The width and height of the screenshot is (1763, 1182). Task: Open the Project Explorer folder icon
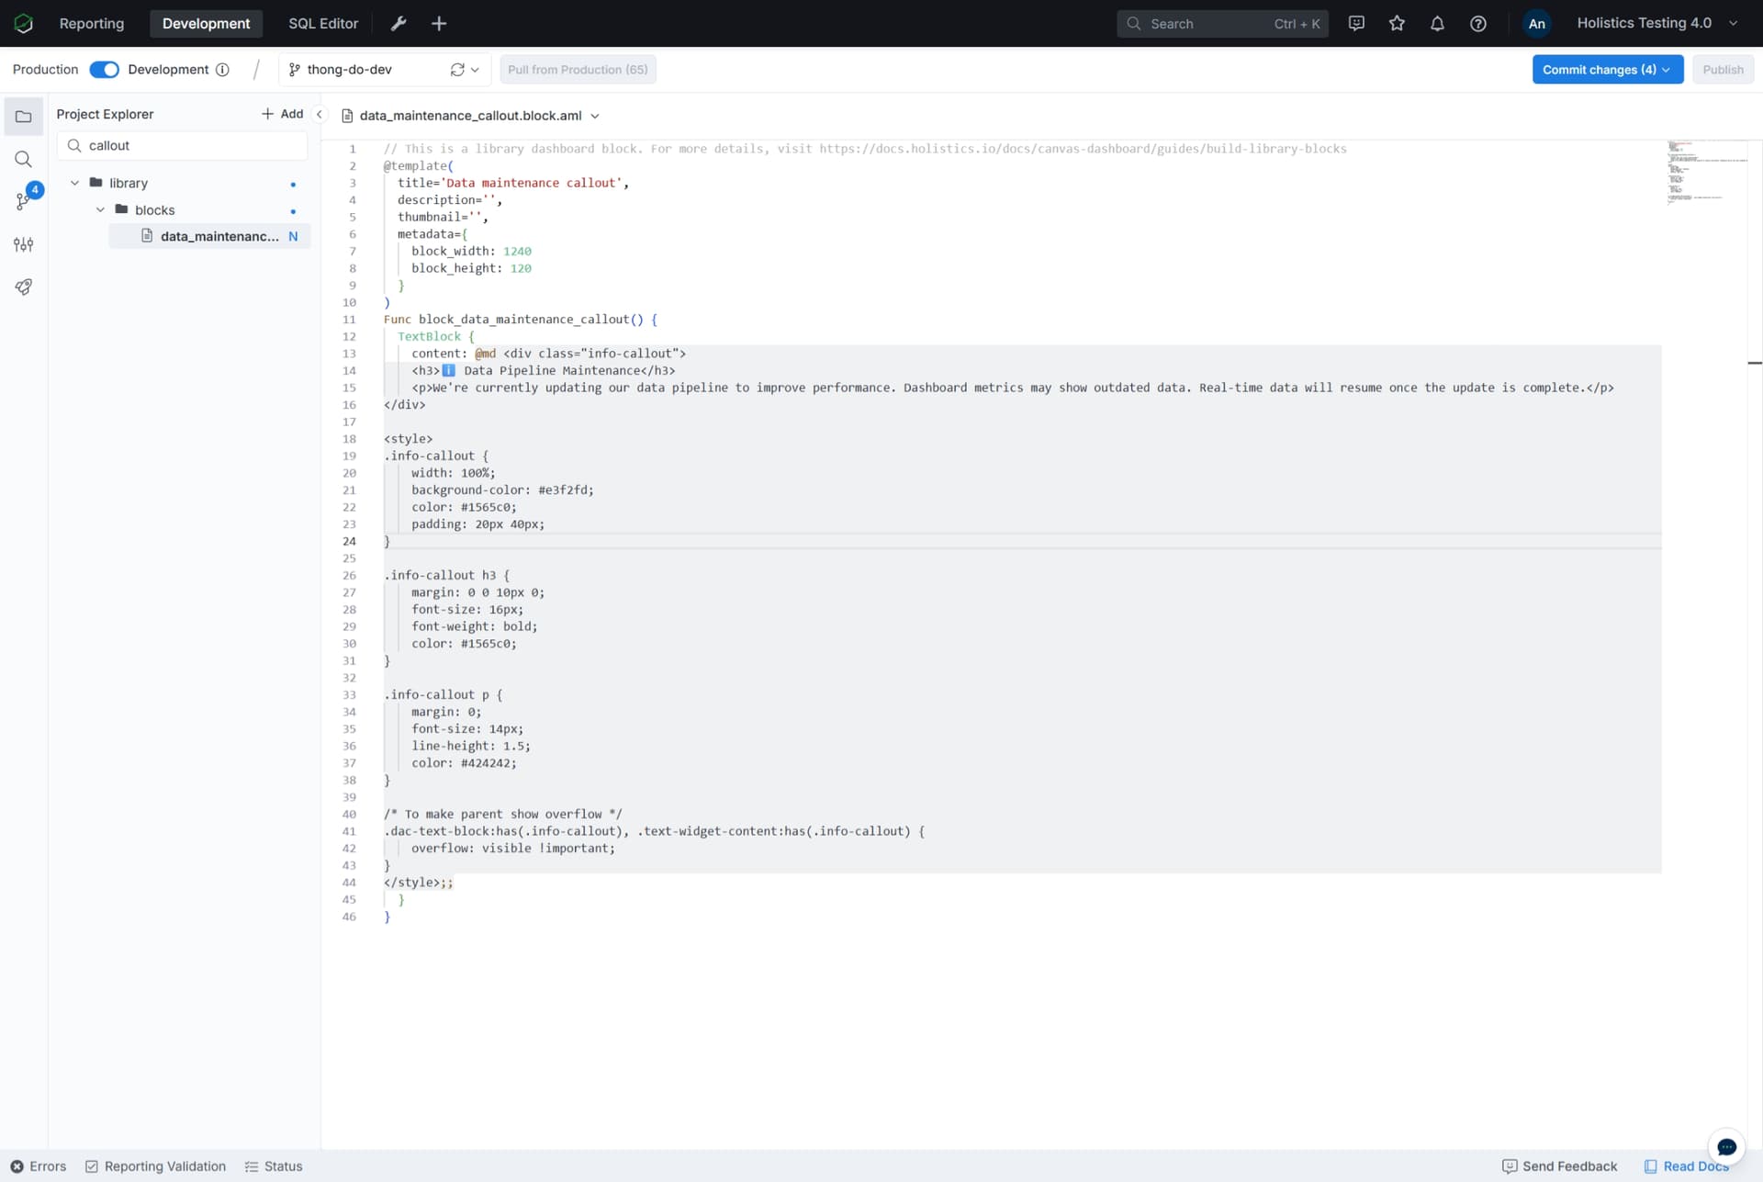coord(24,117)
